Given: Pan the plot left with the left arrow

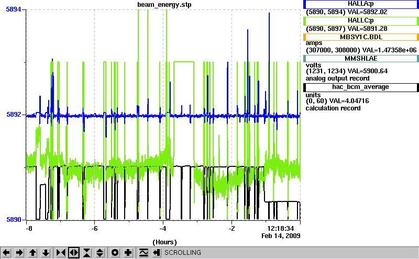Looking at the screenshot, I should pos(6,253).
